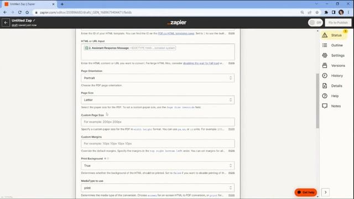Open a new browser tab
Viewport: 354px width, 199px height.
coord(62,4)
